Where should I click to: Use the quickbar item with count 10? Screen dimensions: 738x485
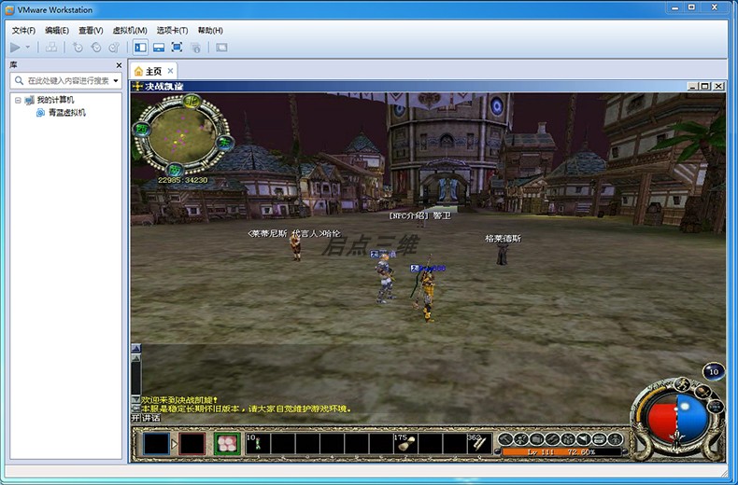pyautogui.click(x=258, y=444)
